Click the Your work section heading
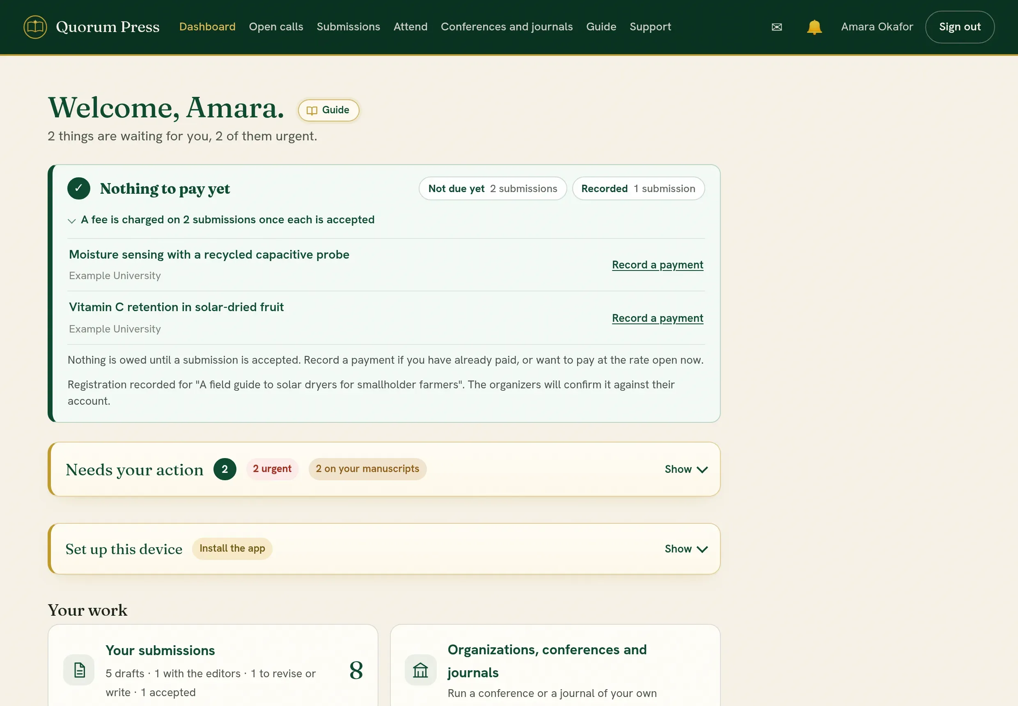The image size is (1018, 706). click(x=87, y=610)
